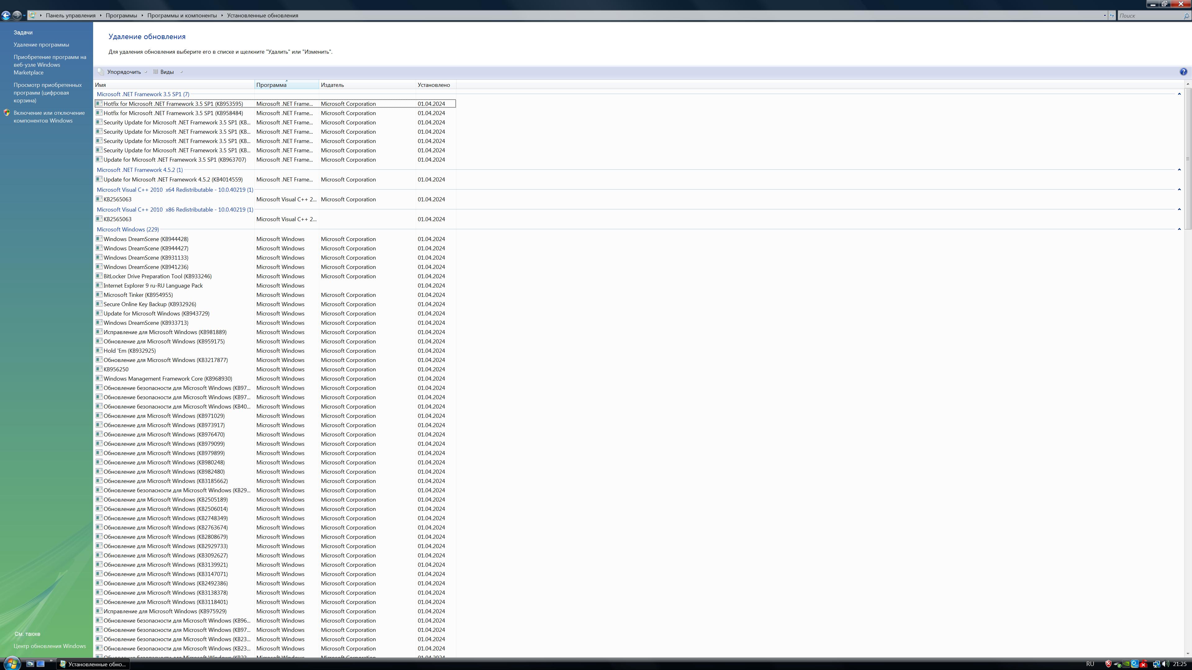Click the Поиск search field
The image size is (1192, 670).
click(1150, 15)
